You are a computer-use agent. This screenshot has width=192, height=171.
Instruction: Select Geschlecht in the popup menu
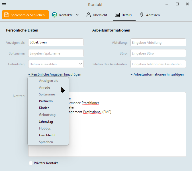(x=47, y=135)
